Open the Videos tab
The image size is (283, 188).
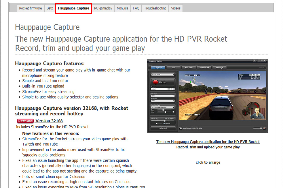tap(176, 8)
